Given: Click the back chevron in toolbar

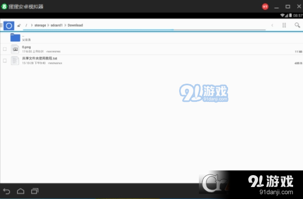Looking at the screenshot, I should tap(272, 25).
